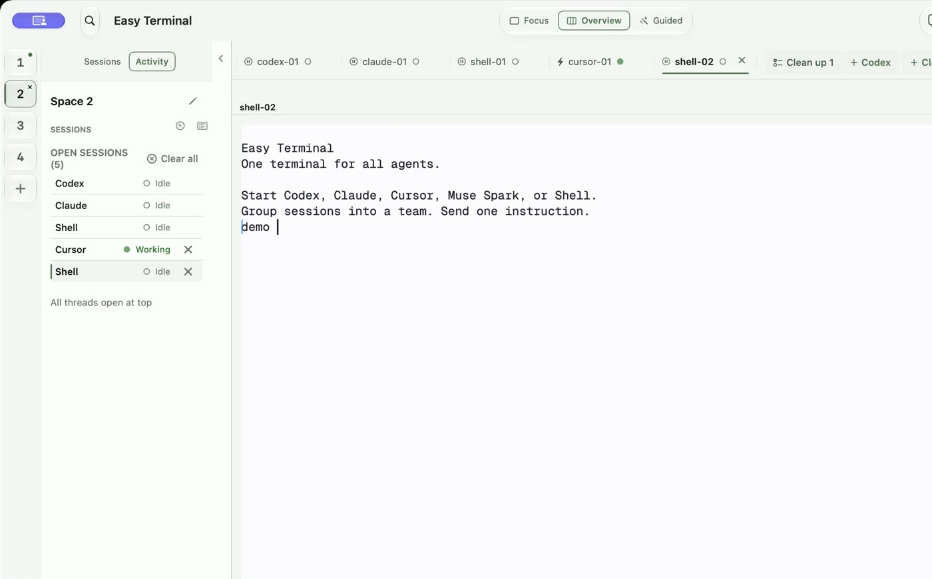Toggle the sessions list layout icon
932x579 pixels.
pos(202,126)
